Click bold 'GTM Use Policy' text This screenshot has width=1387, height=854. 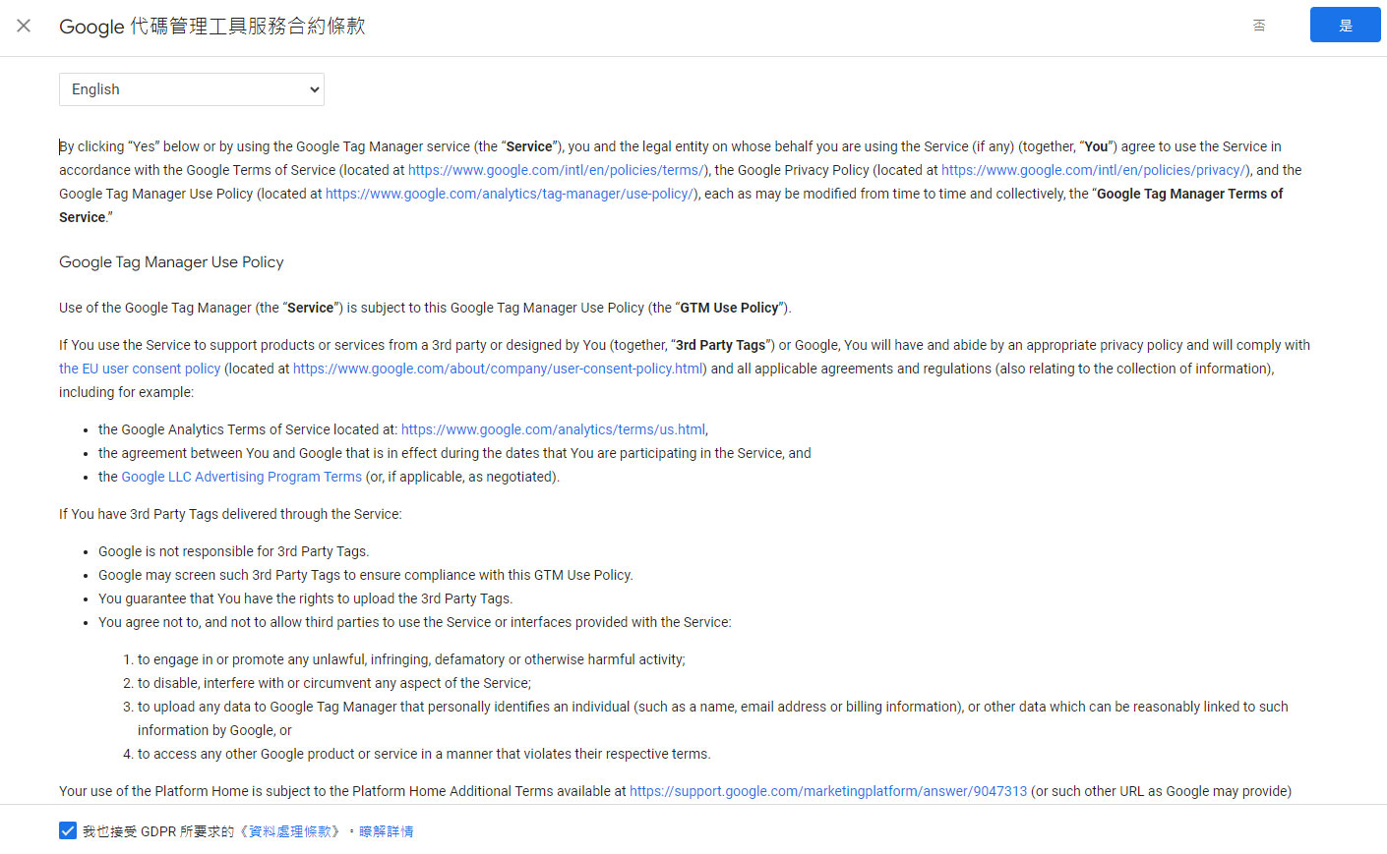(x=730, y=308)
